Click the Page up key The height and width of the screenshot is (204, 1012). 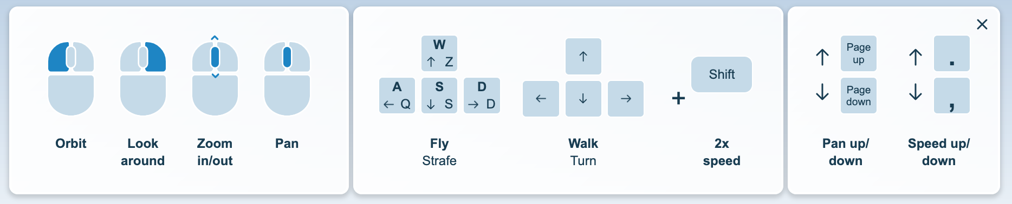click(x=859, y=53)
